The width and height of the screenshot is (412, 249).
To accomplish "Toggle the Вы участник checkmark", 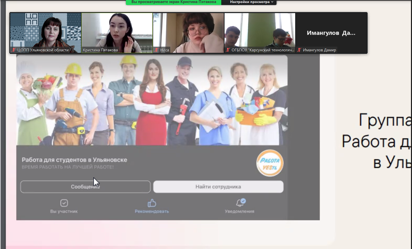I will click(64, 203).
